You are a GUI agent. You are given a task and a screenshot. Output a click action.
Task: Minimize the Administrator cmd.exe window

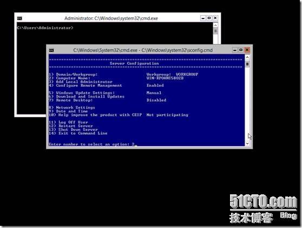(203, 18)
